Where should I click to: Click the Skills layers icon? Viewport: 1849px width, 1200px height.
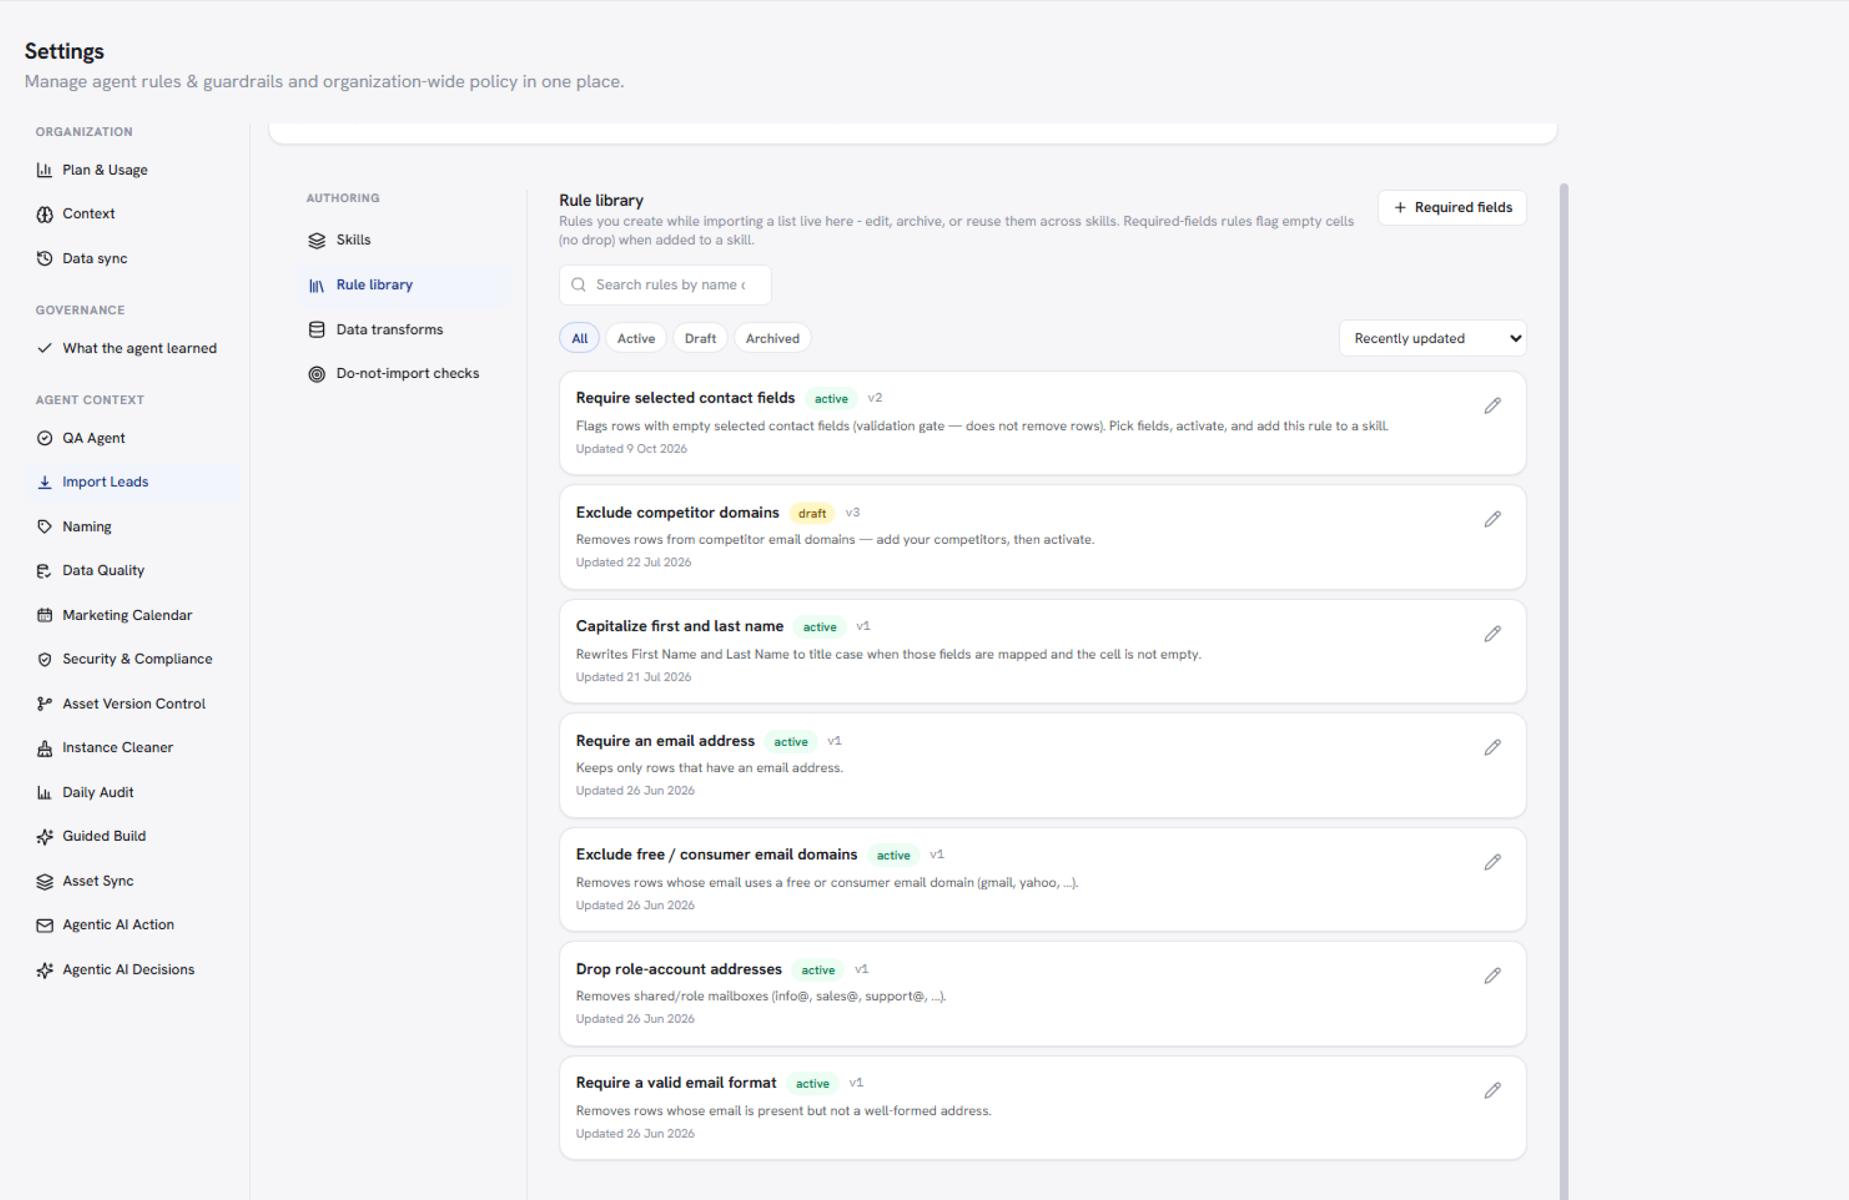pyautogui.click(x=316, y=241)
